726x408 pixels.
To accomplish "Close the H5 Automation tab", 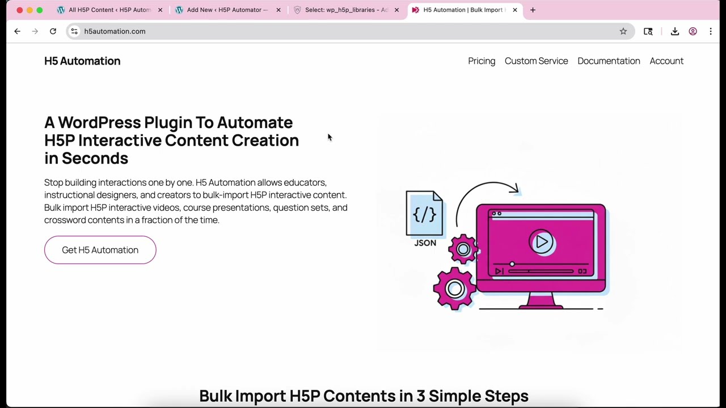I will point(515,10).
